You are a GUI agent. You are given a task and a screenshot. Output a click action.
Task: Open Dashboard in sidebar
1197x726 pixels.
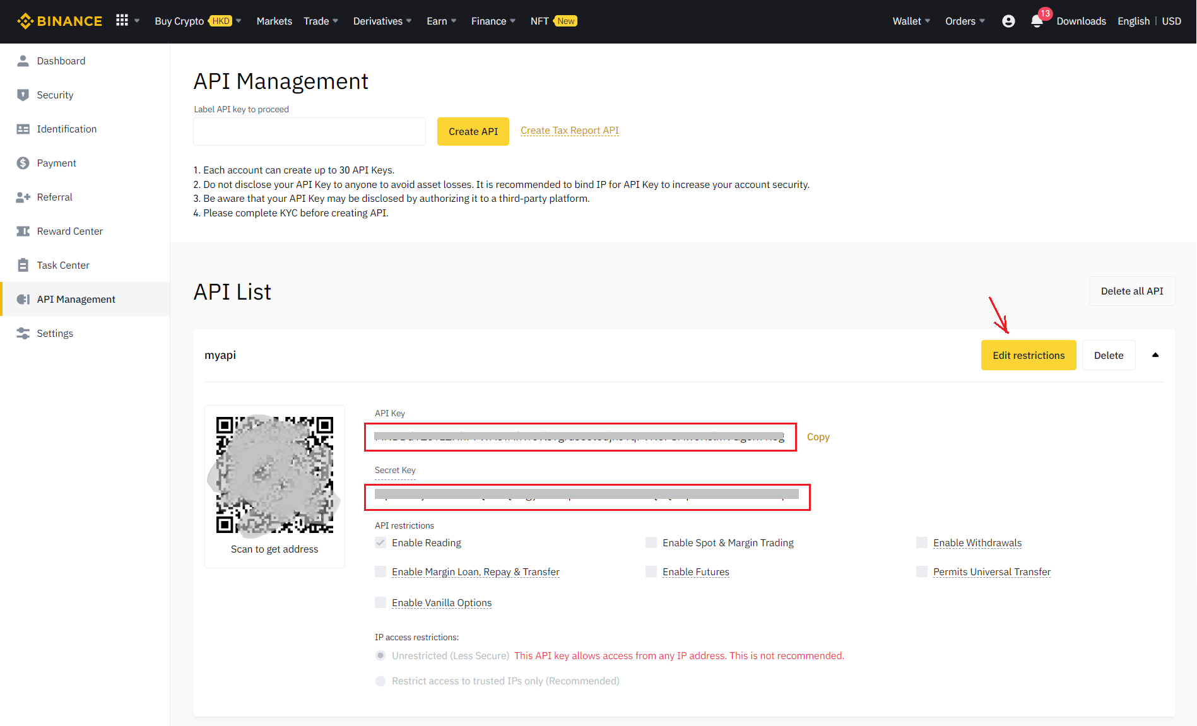coord(85,61)
